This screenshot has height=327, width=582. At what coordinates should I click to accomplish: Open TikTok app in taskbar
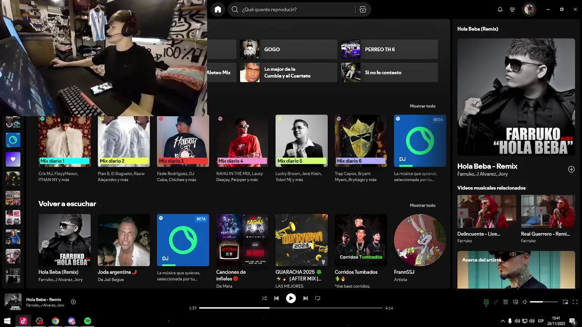coord(23,321)
